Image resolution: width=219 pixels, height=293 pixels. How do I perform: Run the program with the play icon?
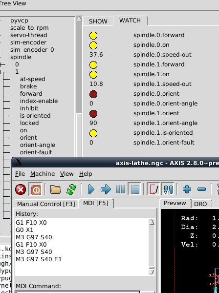[x=91, y=189]
